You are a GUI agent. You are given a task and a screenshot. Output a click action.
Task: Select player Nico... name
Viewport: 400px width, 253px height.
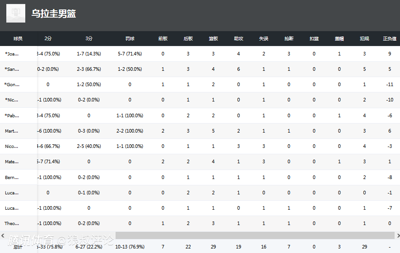tap(11, 147)
